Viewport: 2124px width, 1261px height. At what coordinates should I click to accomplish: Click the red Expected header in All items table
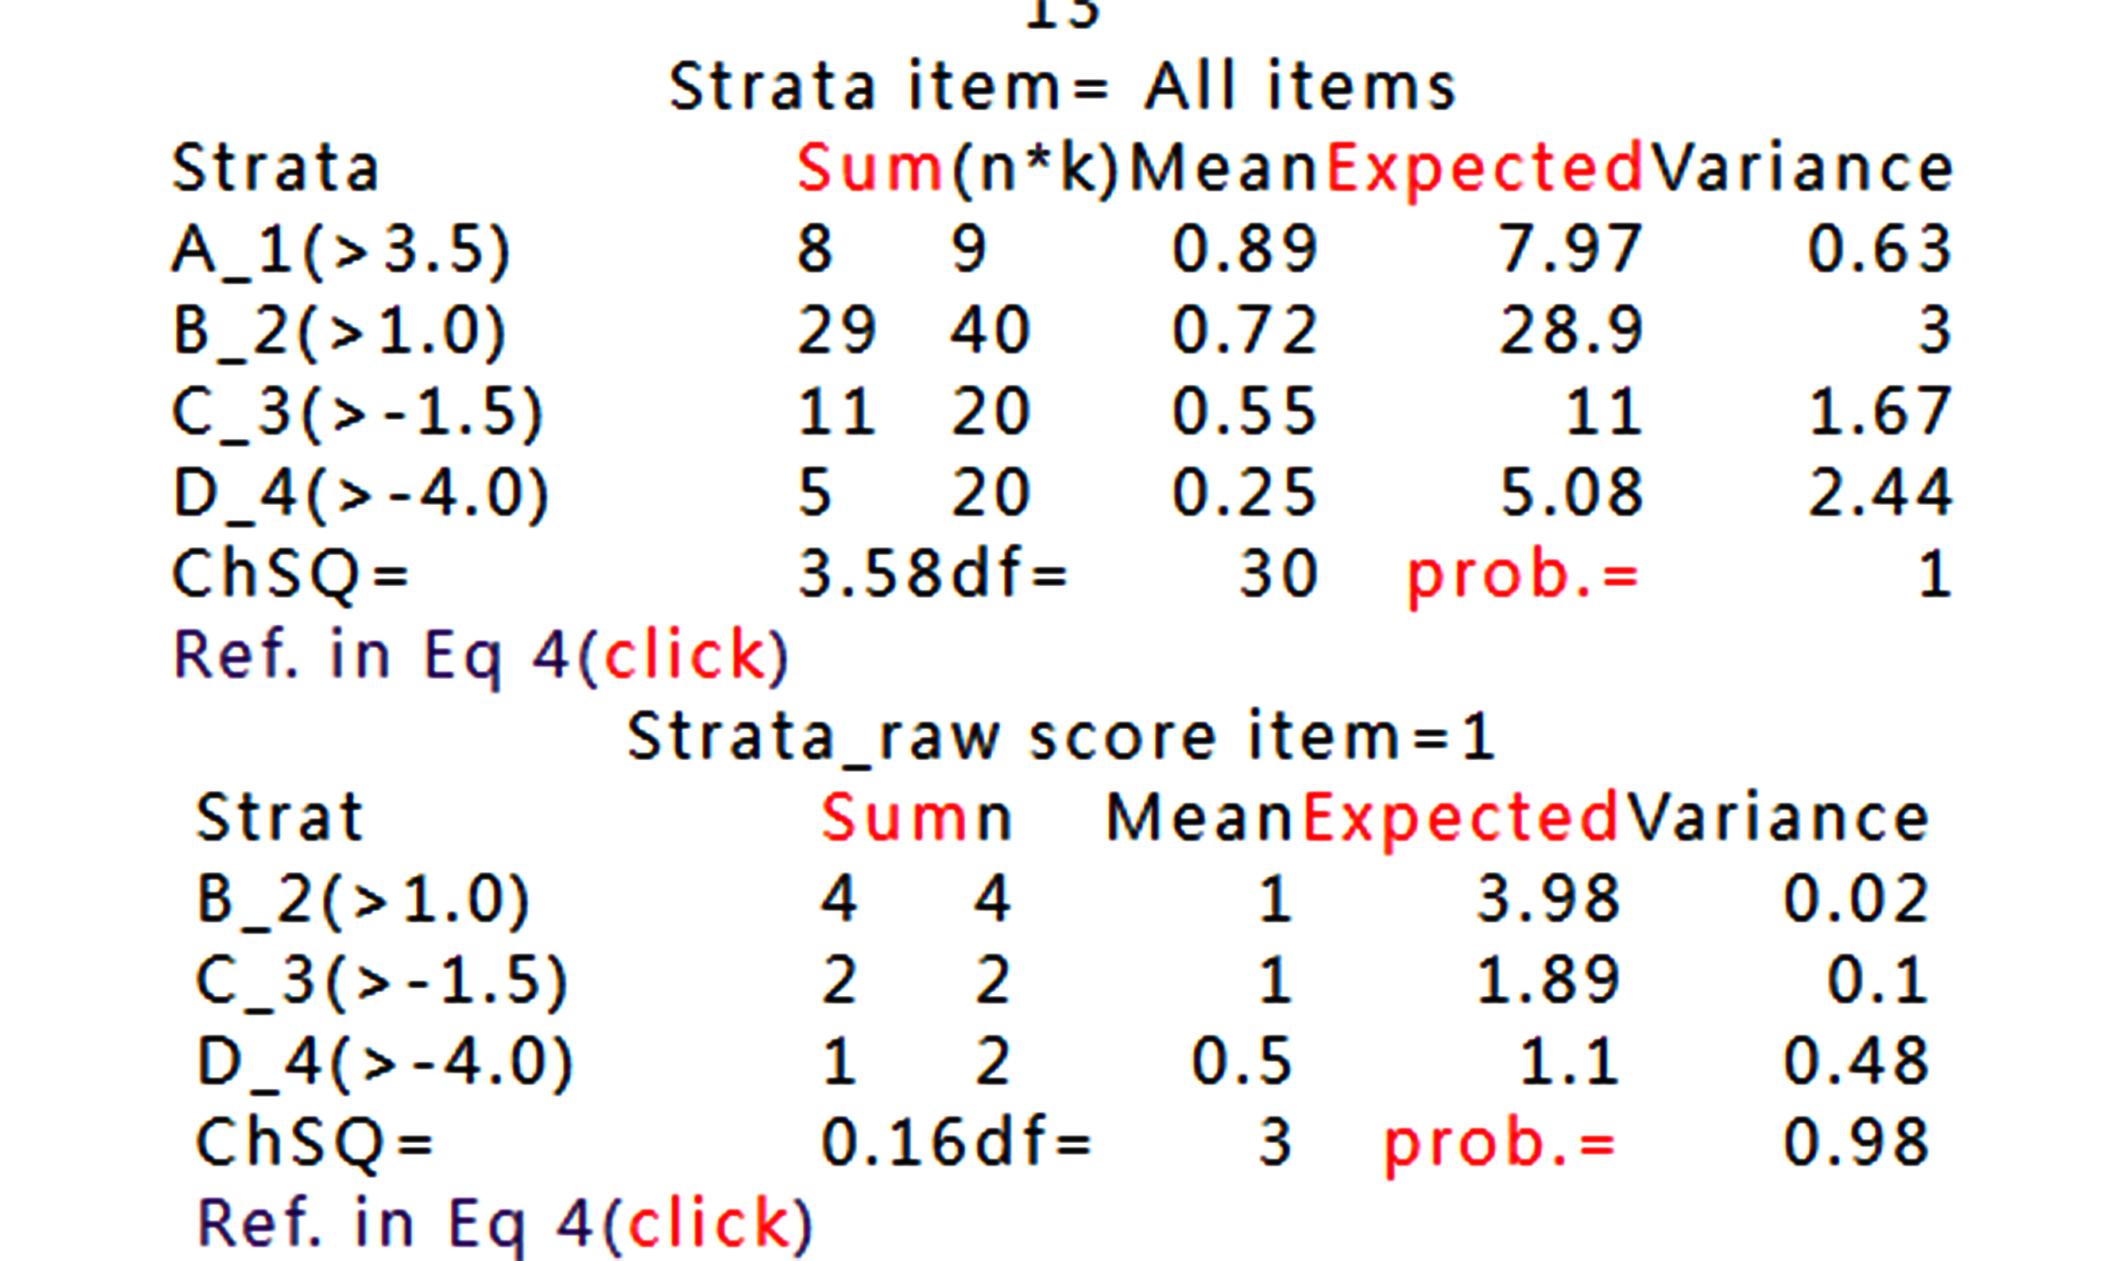coord(1483,168)
